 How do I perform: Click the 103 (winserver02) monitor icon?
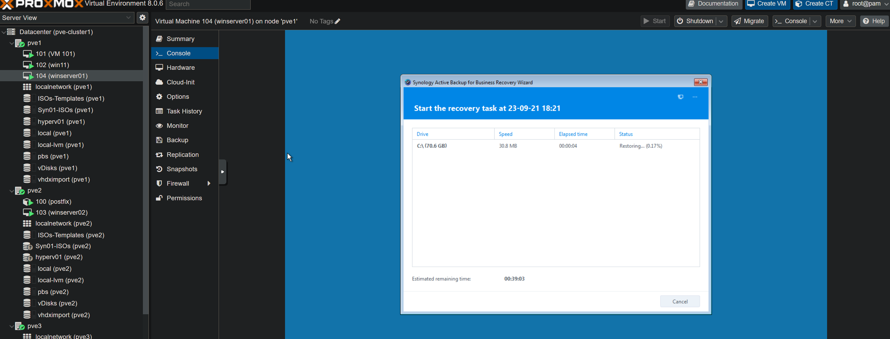[x=28, y=213]
